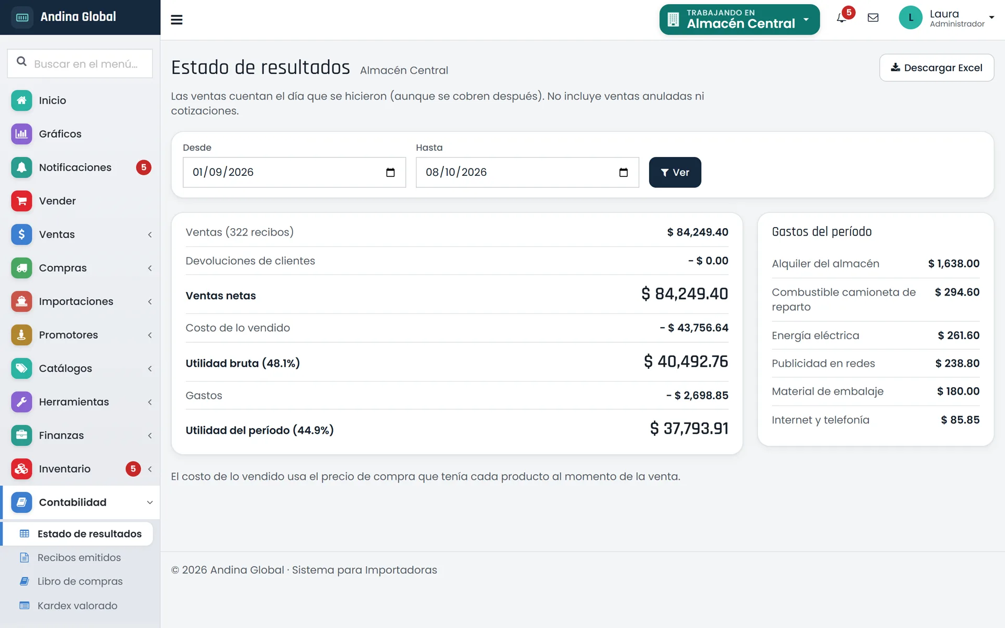
Task: Click the Notificaciones bell sidebar icon
Action: pos(21,167)
